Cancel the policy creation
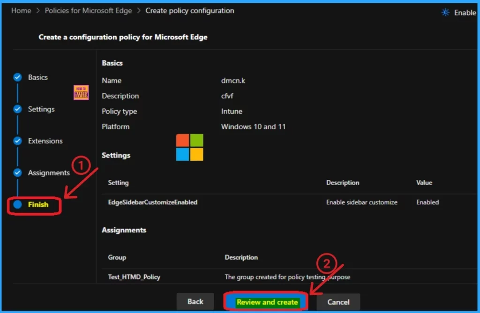 pos(338,302)
